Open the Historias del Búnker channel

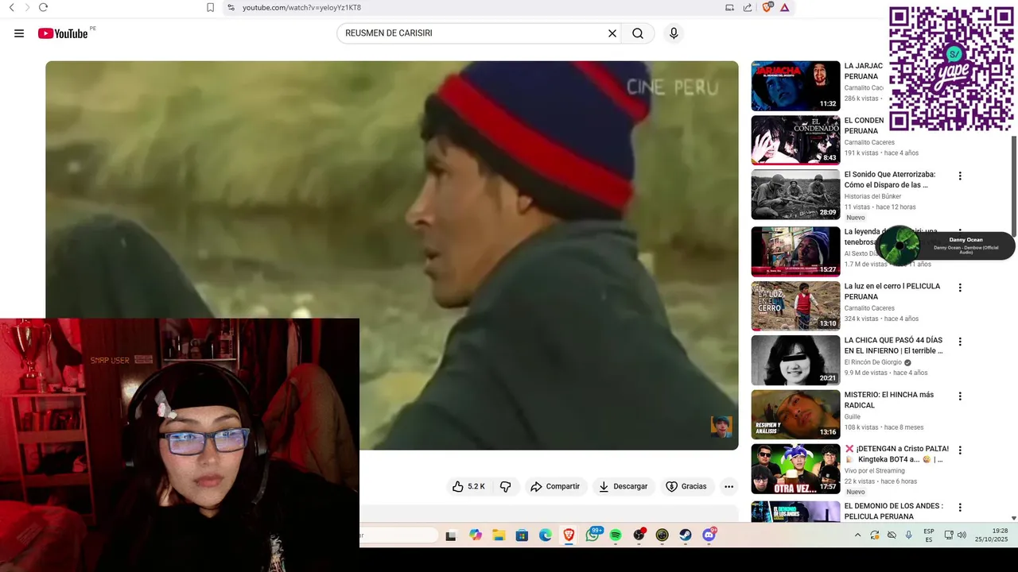872,196
